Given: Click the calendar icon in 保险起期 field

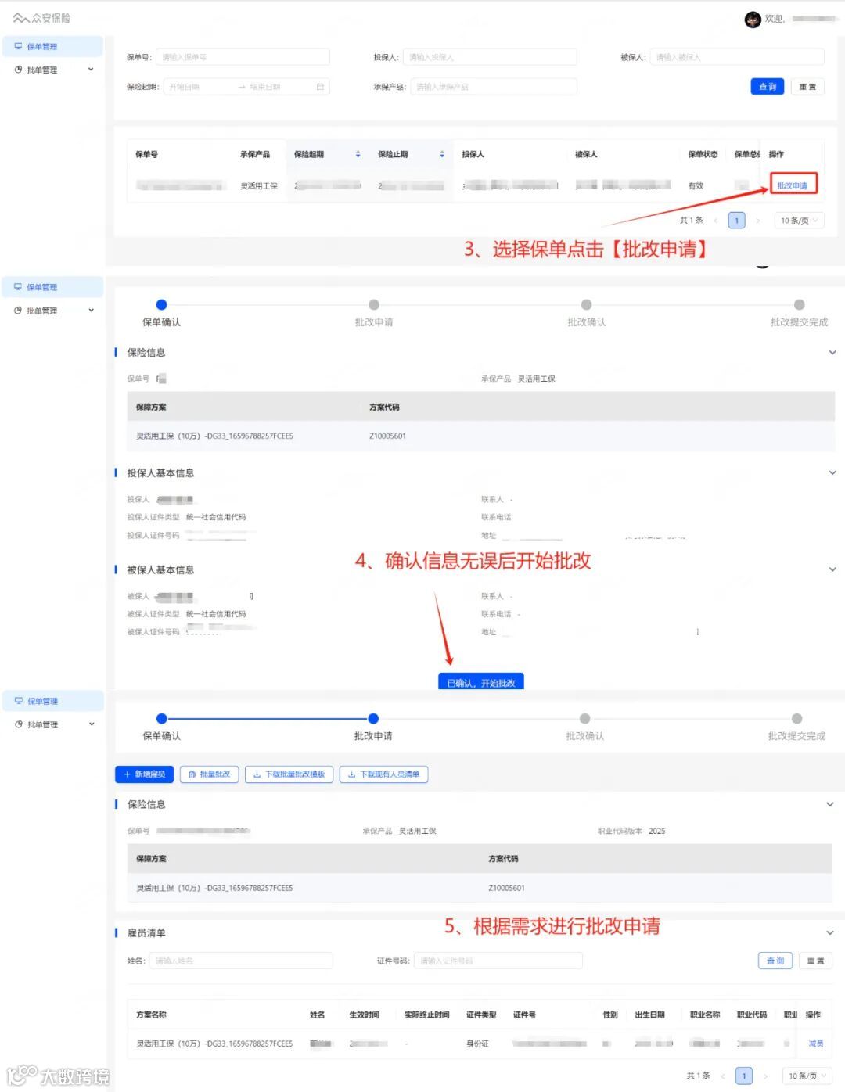Looking at the screenshot, I should pos(320,87).
